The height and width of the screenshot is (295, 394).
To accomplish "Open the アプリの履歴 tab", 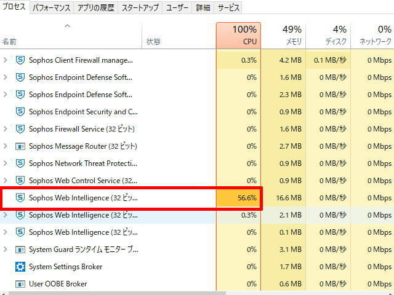I will click(96, 8).
